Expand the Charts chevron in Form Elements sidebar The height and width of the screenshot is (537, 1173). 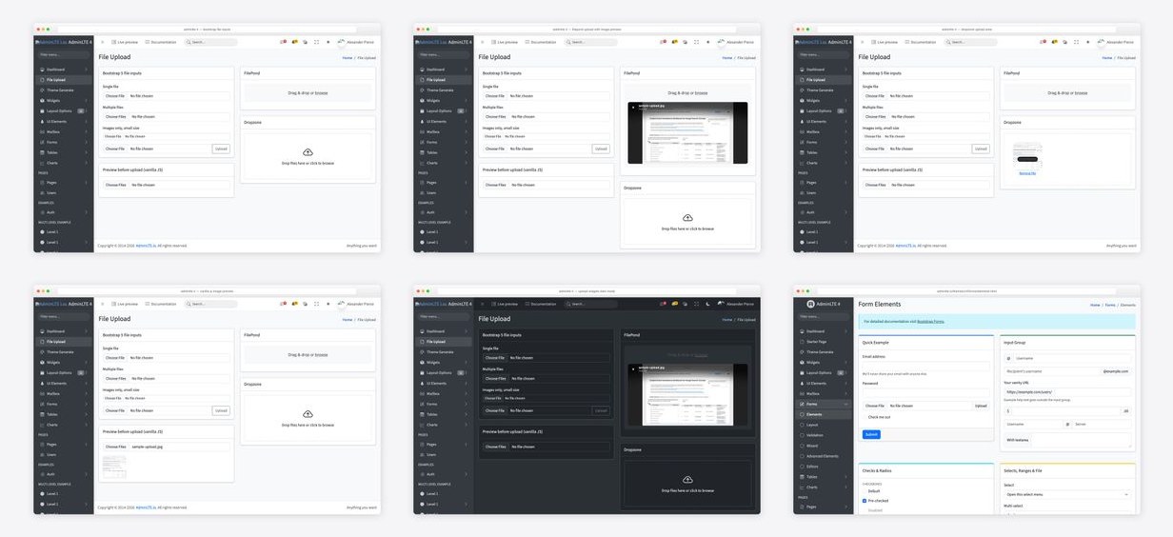(845, 487)
